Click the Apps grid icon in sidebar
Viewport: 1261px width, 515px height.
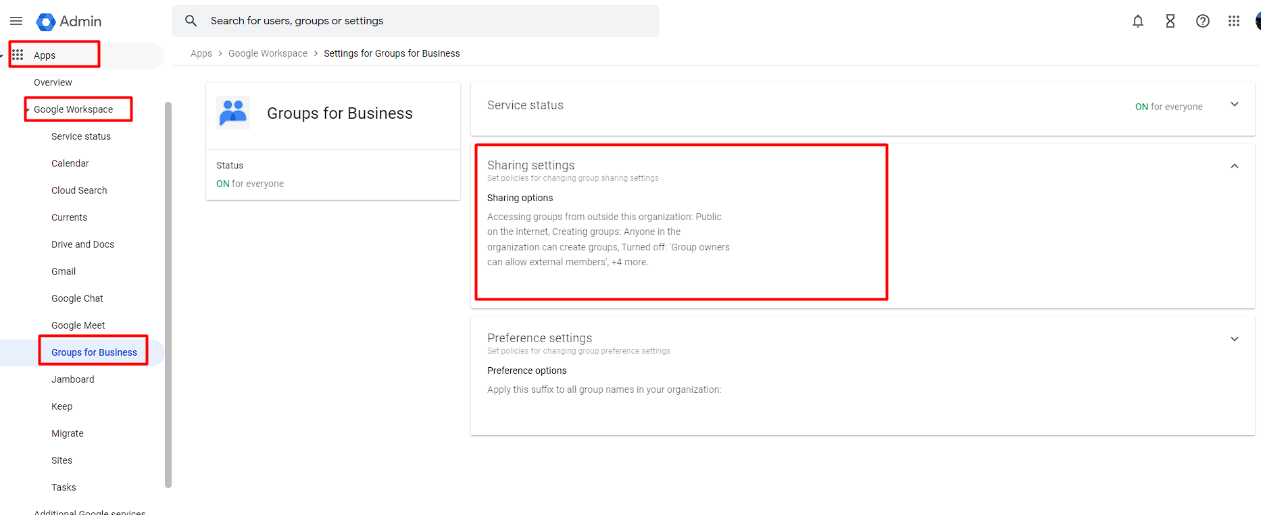click(x=18, y=55)
